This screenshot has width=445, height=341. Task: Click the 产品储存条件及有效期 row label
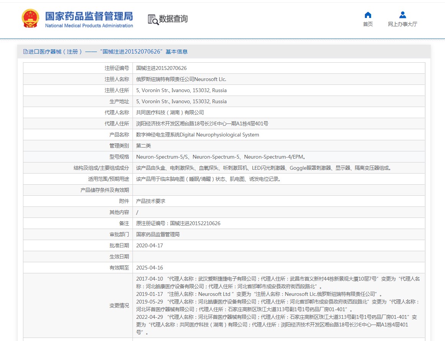coord(105,190)
